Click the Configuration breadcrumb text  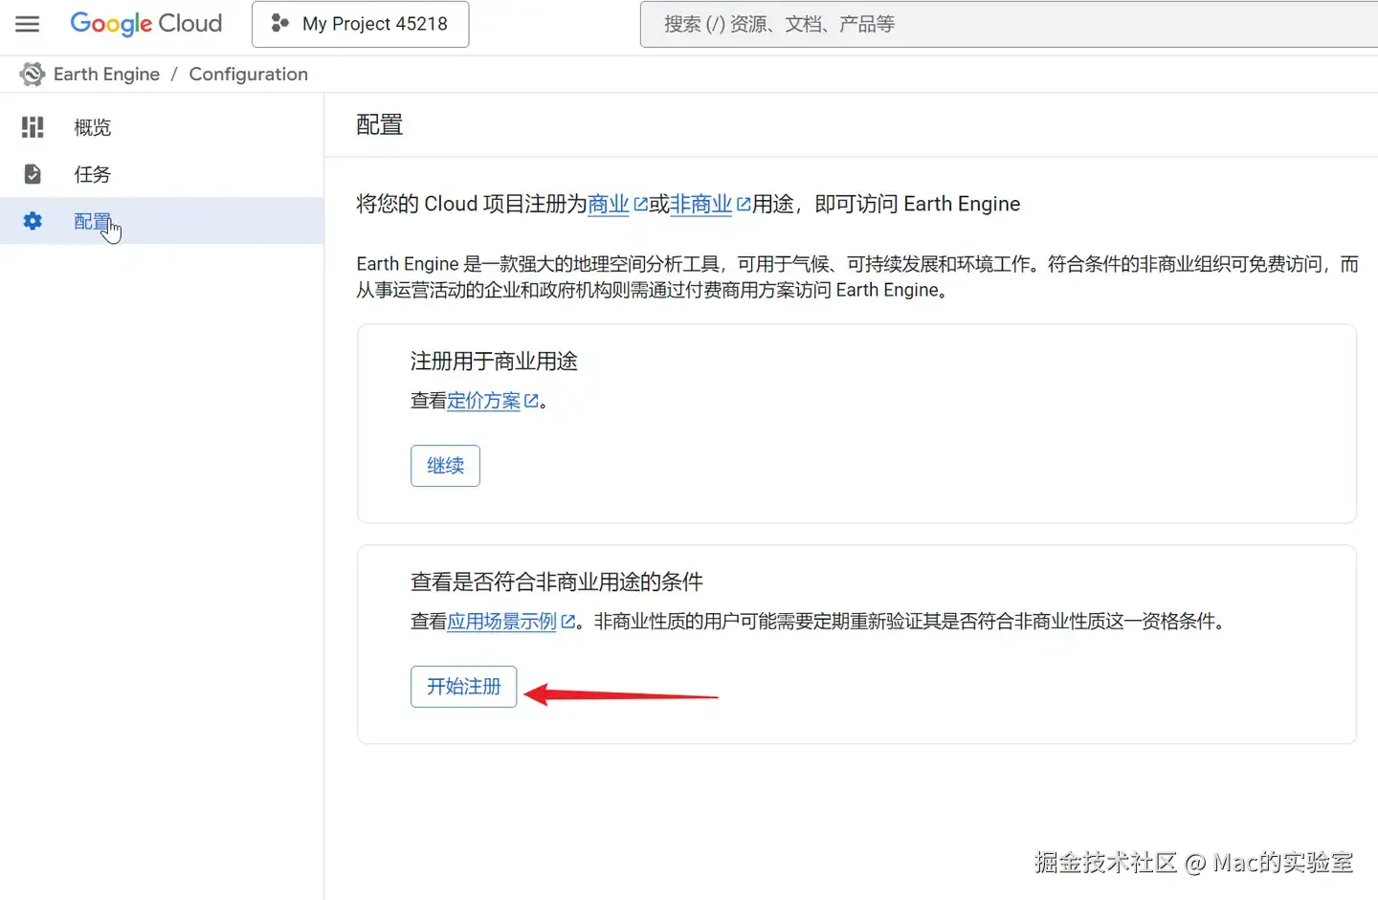click(x=249, y=75)
